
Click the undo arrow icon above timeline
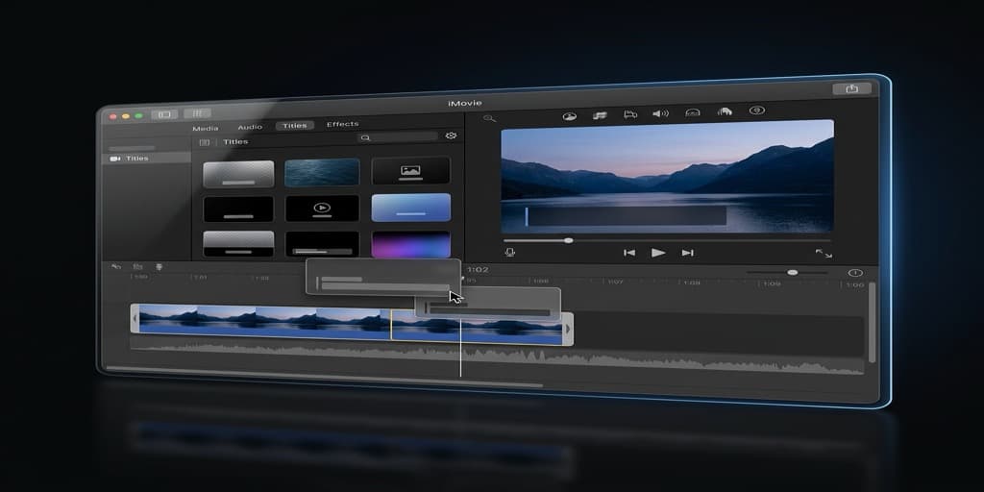pyautogui.click(x=116, y=267)
